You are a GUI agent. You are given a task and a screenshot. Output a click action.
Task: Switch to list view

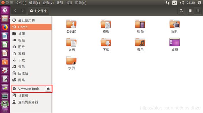pyautogui.click(x=190, y=11)
